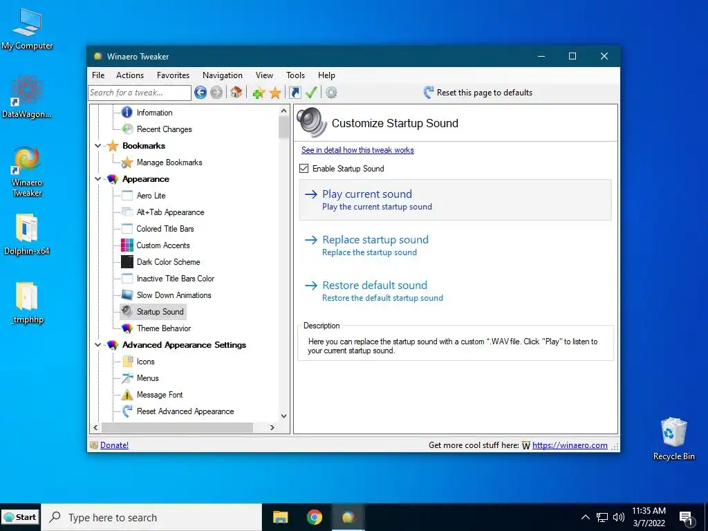The image size is (708, 531).
Task: Show hidden tray icons chevron
Action: pyautogui.click(x=585, y=517)
